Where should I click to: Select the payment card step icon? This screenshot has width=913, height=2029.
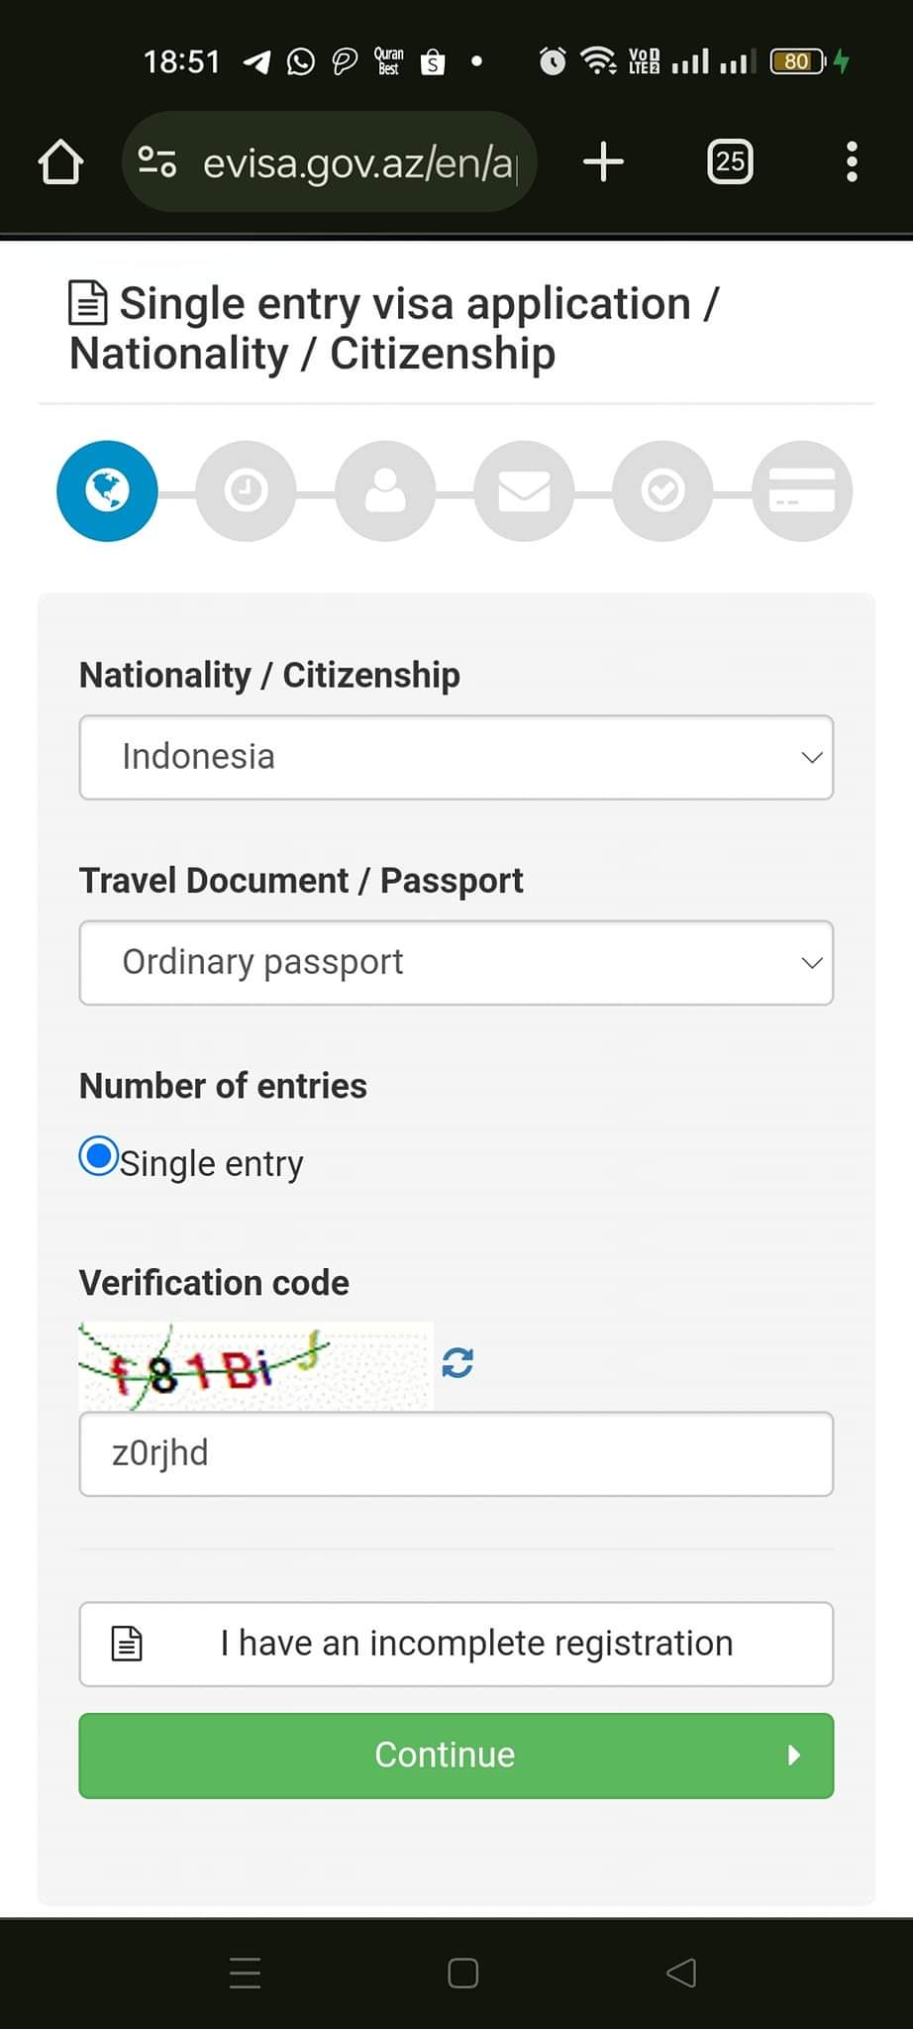(801, 490)
